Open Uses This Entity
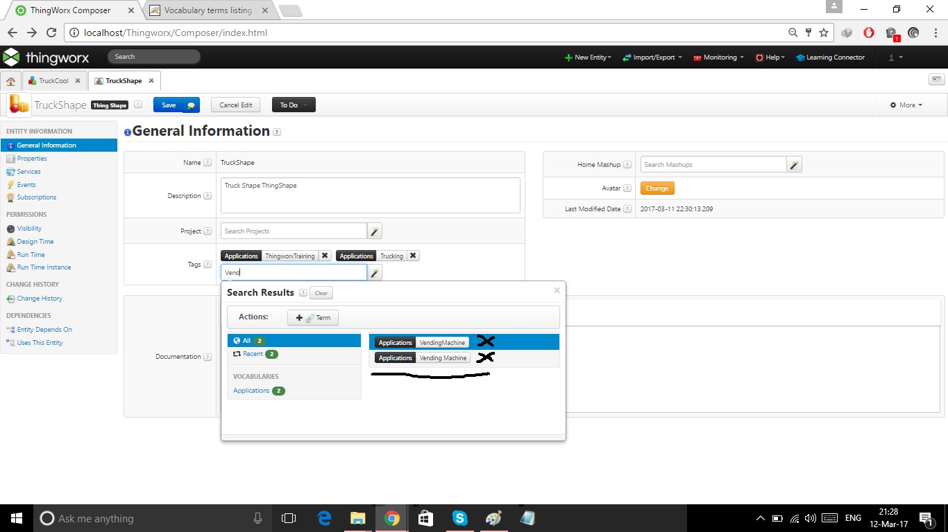 point(40,343)
